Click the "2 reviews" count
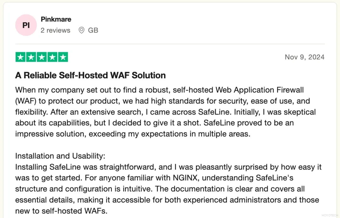The image size is (340, 218). pyautogui.click(x=55, y=30)
